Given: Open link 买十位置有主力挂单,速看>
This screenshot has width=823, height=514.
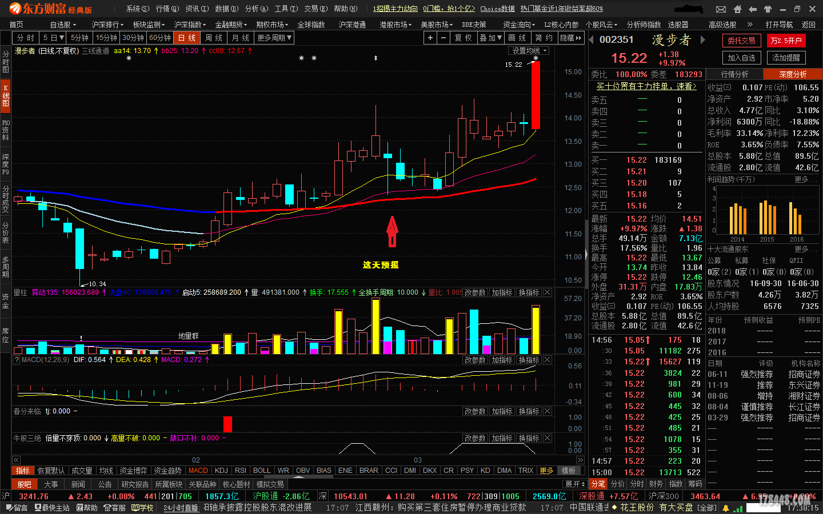Looking at the screenshot, I should click(x=646, y=86).
